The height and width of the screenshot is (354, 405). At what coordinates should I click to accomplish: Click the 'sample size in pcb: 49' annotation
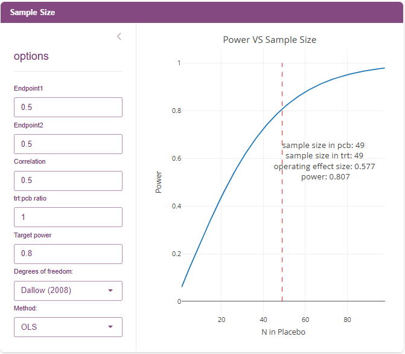click(x=324, y=146)
